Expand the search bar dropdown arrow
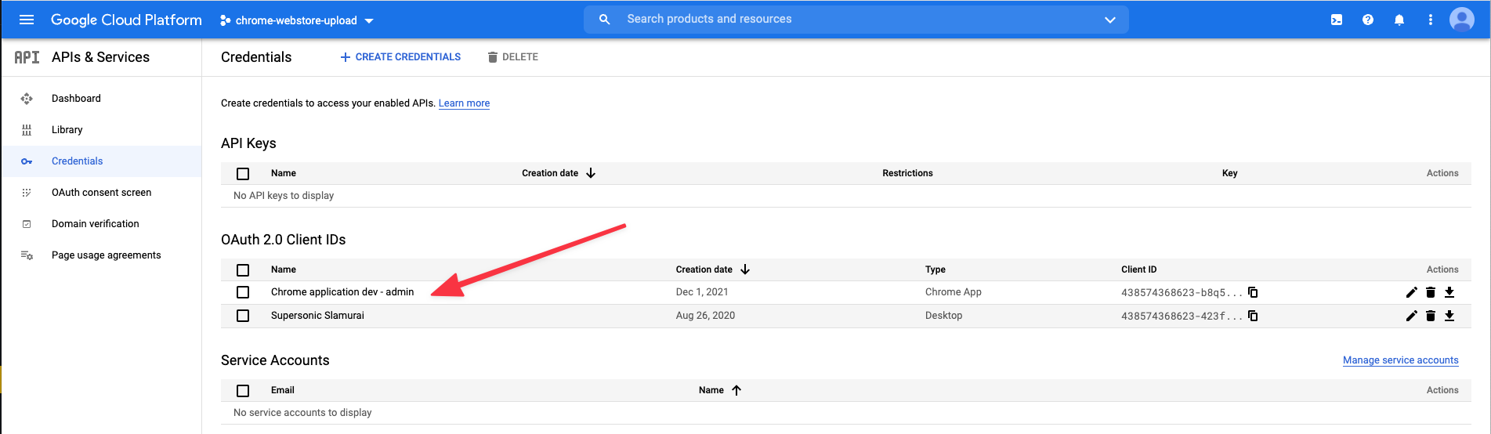The width and height of the screenshot is (1491, 434). [1110, 20]
